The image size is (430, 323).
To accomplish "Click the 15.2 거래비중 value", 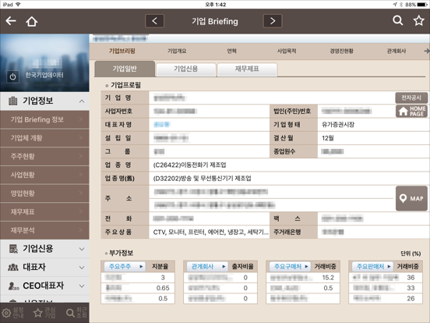I will point(328,278).
